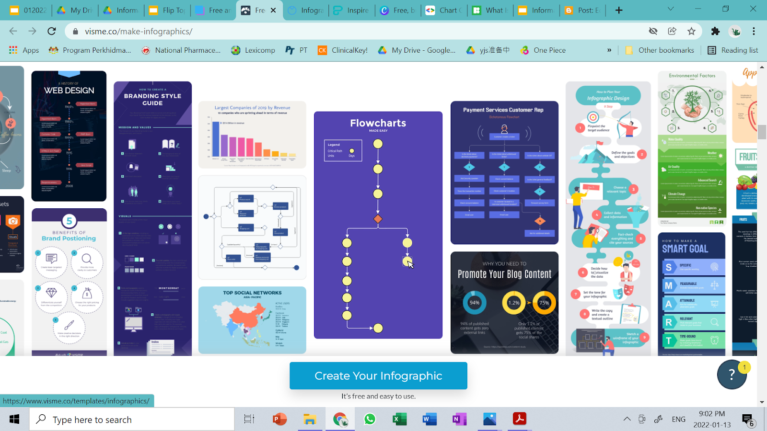Click Create Your Infographic button
The width and height of the screenshot is (767, 431).
378,375
